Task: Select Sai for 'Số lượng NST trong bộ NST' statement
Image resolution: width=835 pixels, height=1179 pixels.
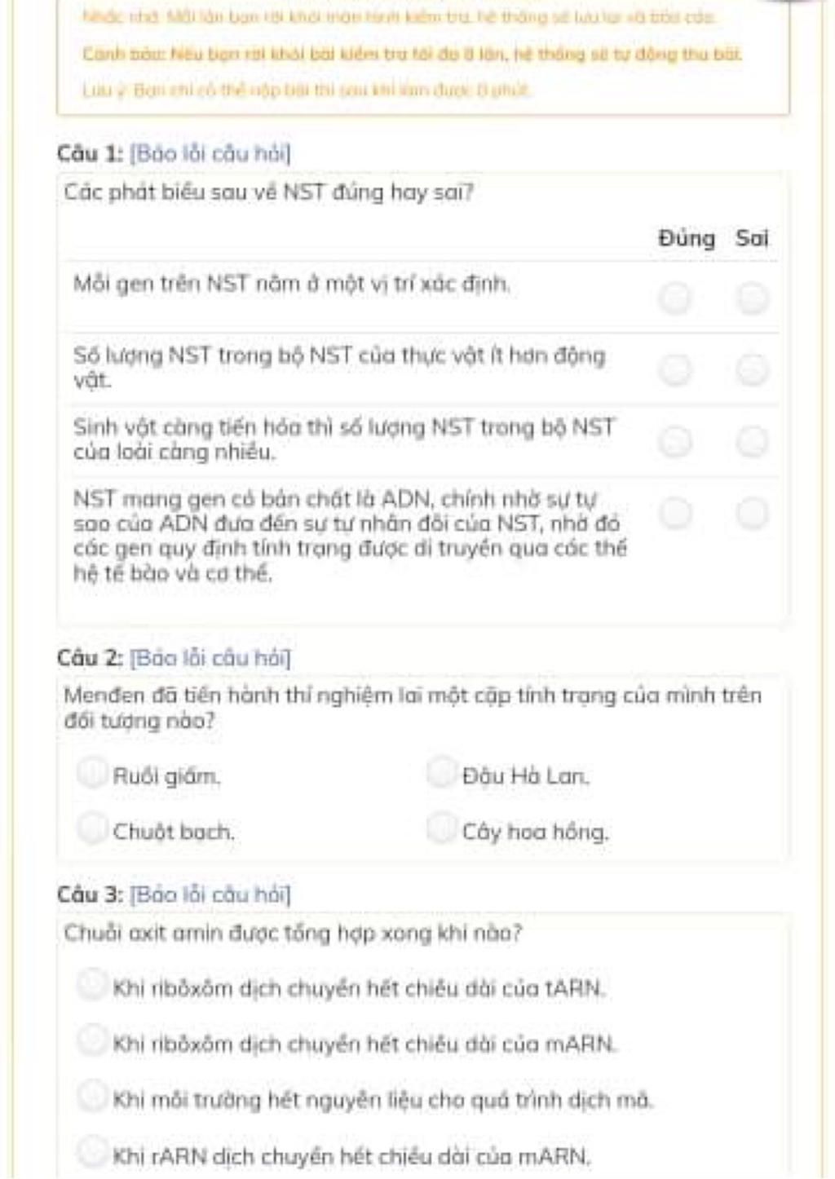Action: pos(752,370)
